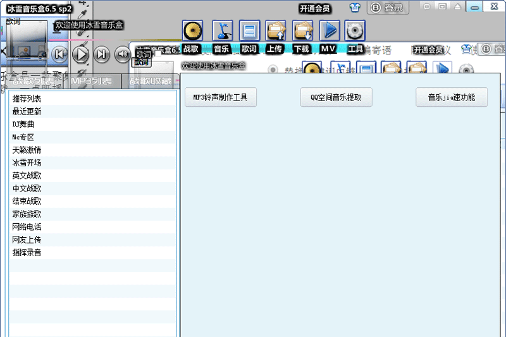Image resolution: width=506 pixels, height=337 pixels.
Task: Click the mini-mode triangle icon in title bar
Action: coord(457,7)
